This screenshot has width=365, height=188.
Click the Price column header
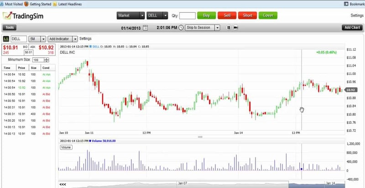21,68
